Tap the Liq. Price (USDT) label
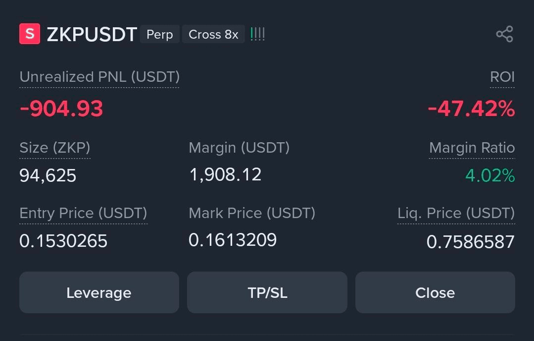Image resolution: width=534 pixels, height=341 pixels. click(456, 213)
